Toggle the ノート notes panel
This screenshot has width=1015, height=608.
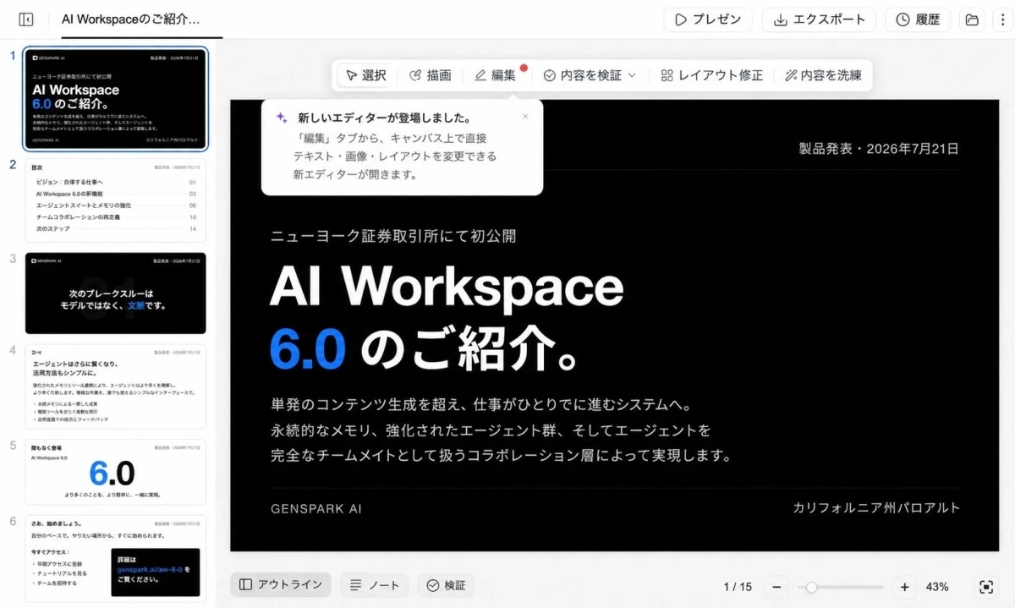pos(375,585)
